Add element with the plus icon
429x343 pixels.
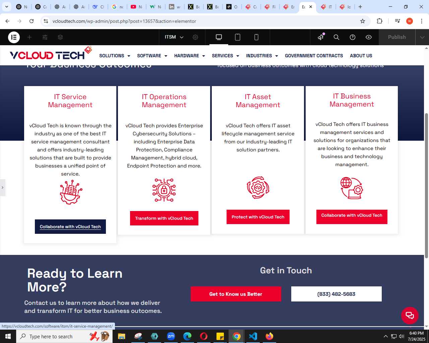(x=29, y=37)
